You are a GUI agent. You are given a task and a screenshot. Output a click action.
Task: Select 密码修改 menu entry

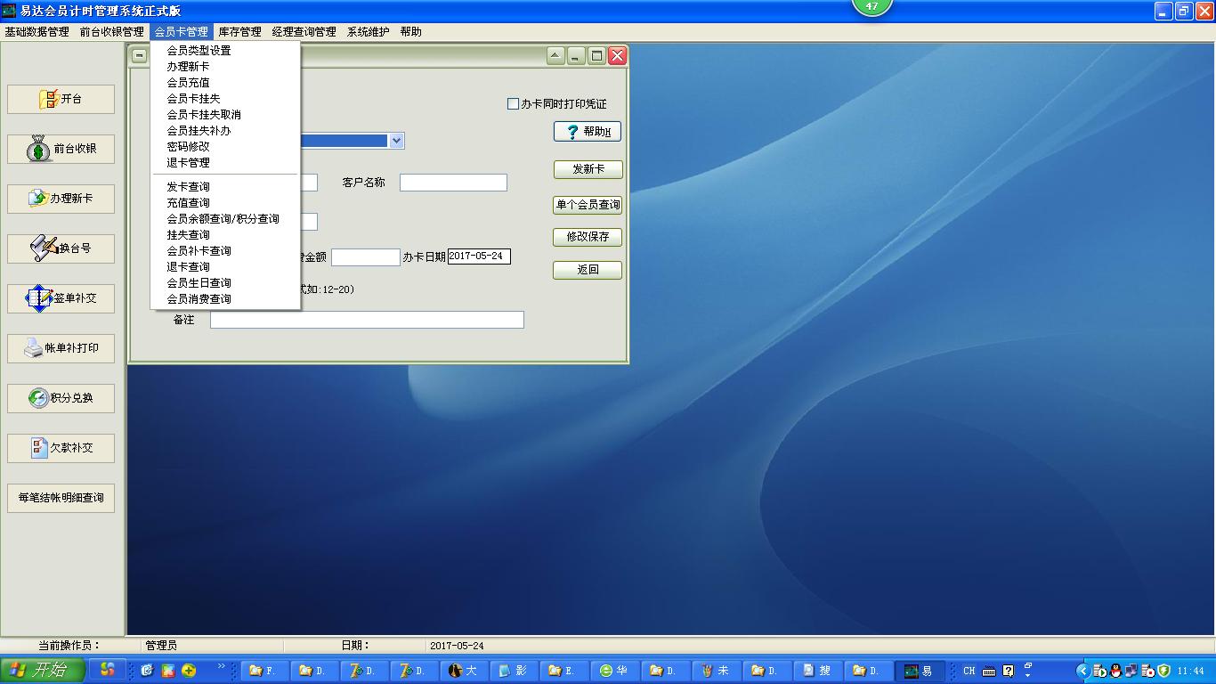click(x=225, y=147)
